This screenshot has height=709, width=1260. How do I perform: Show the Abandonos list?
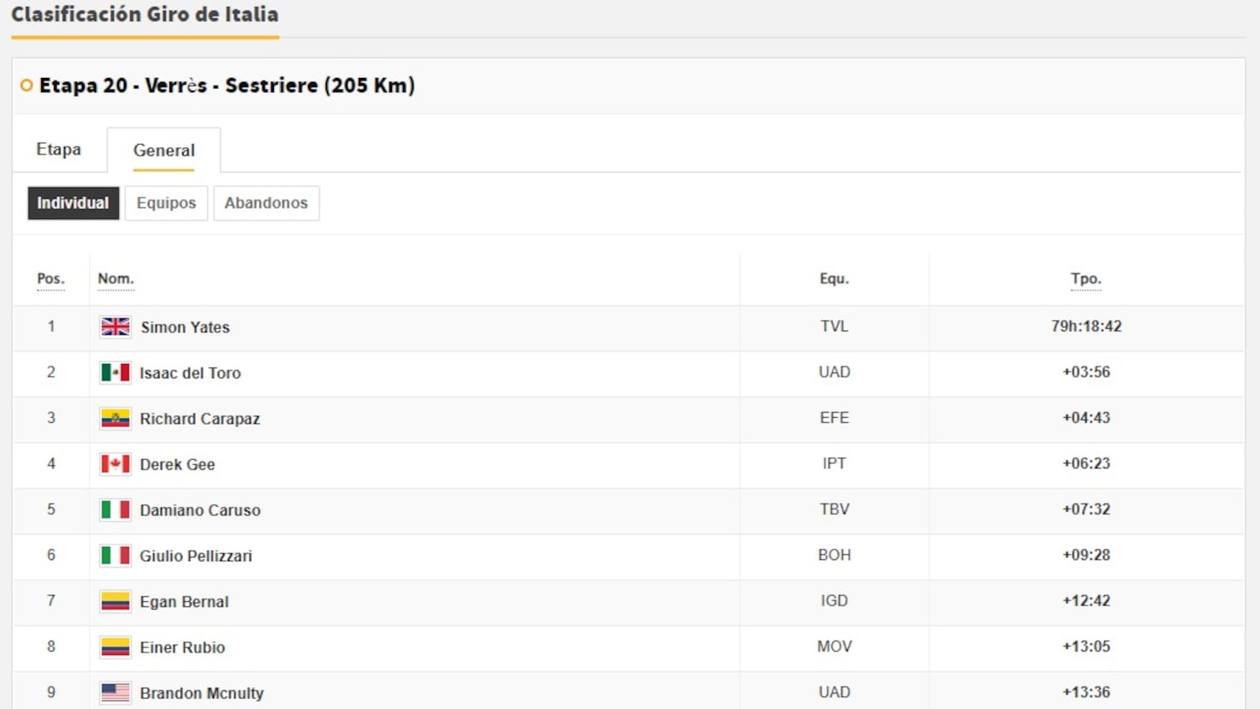tap(266, 203)
